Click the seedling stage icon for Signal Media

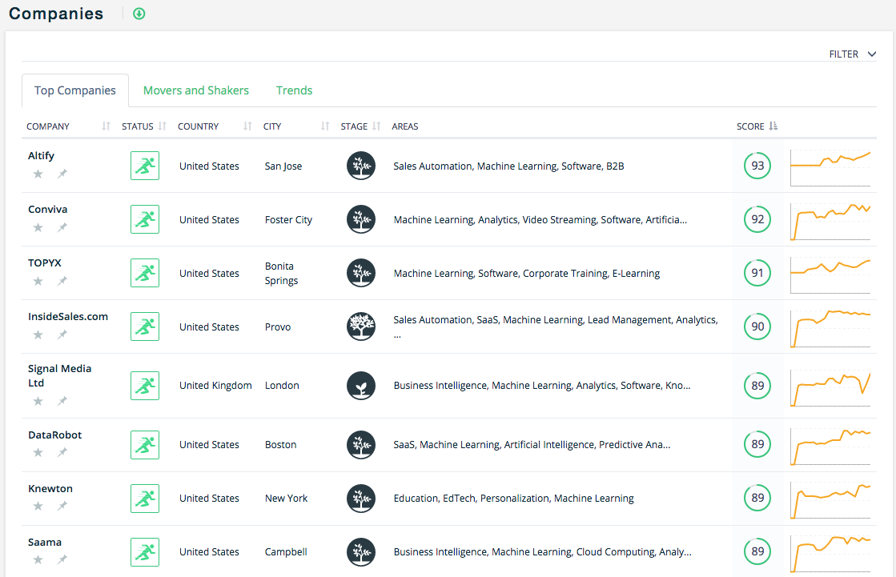point(361,386)
